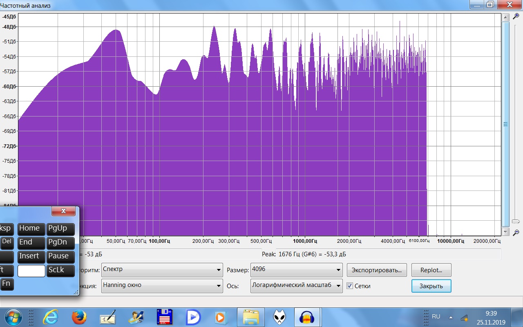
Task: Click the Fn key on the on-screen keyboard
Action: (7, 284)
